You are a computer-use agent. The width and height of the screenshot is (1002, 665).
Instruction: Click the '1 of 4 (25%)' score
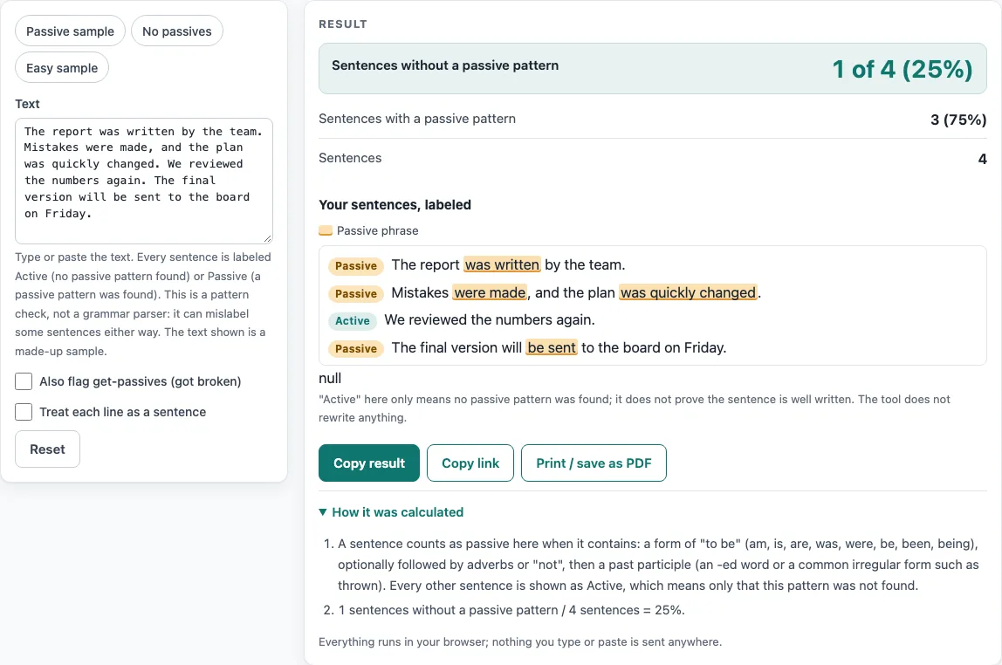tap(902, 69)
